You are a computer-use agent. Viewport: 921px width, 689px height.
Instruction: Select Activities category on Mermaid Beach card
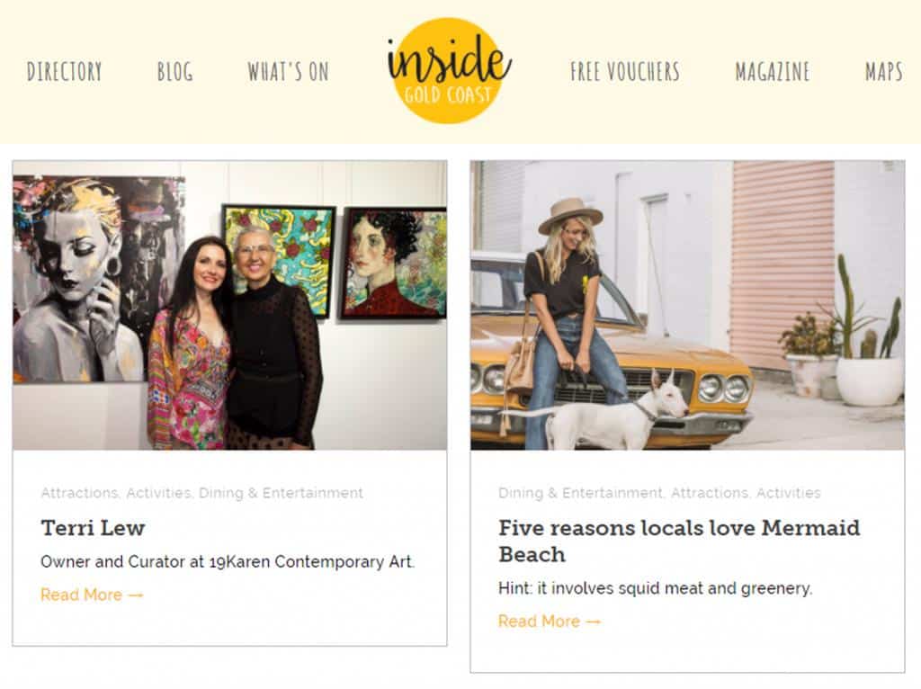pyautogui.click(x=788, y=493)
